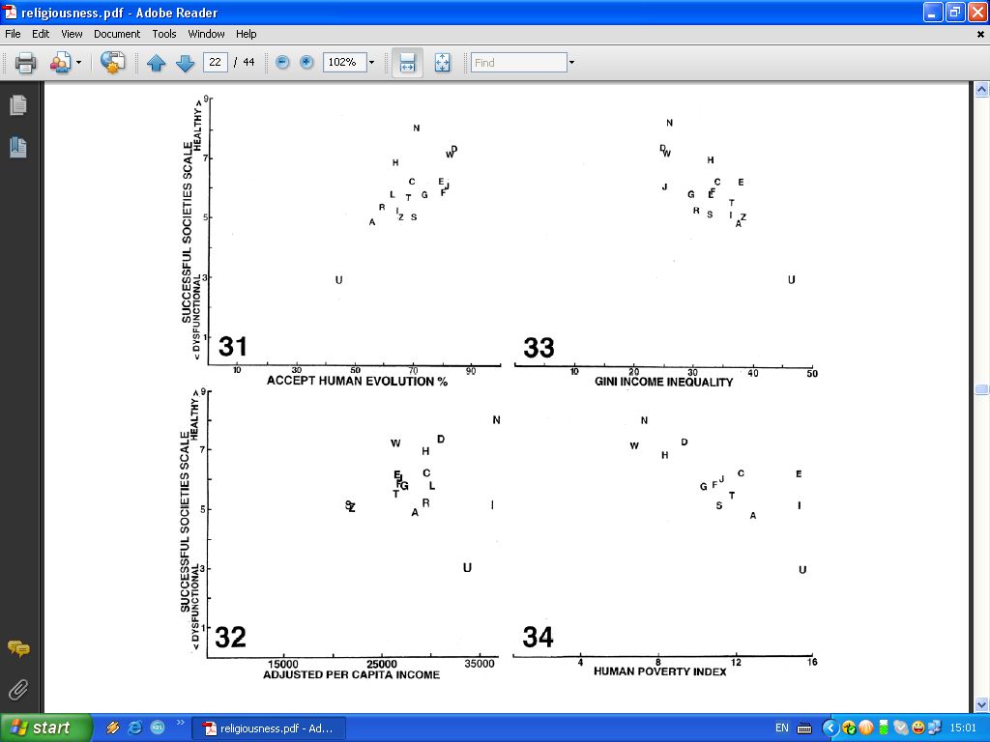Viewport: 990px width, 742px height.
Task: Click the web conference globe icon
Action: pos(113,63)
